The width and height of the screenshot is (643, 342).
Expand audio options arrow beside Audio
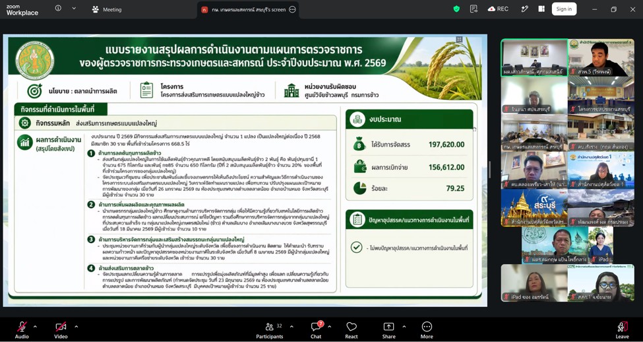(x=35, y=327)
